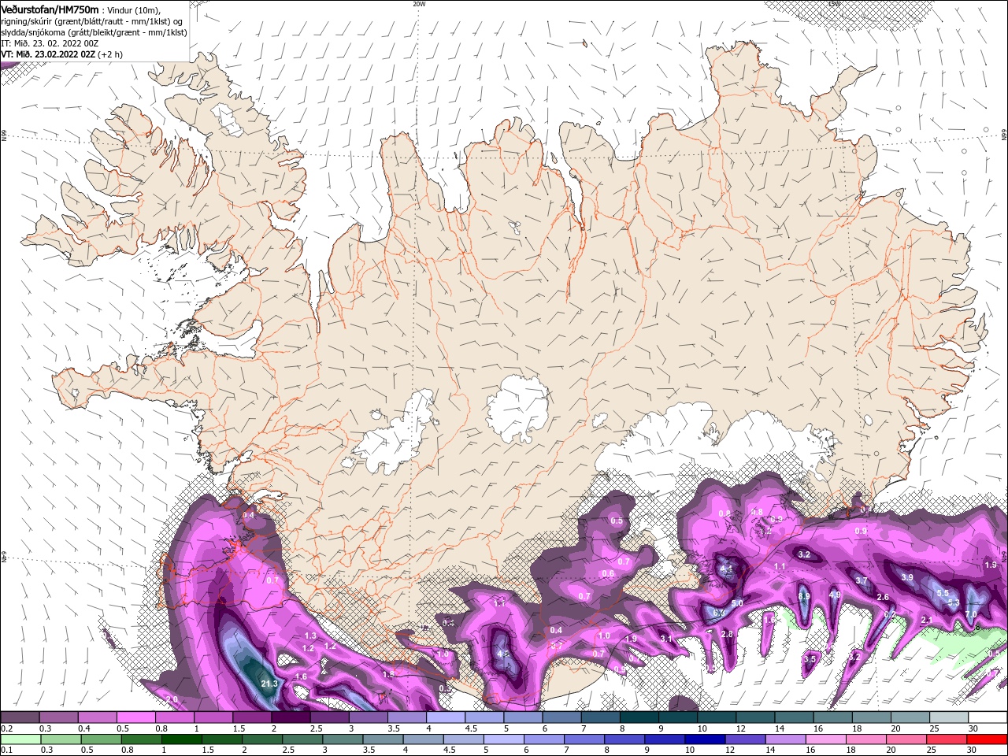Image resolution: width=1008 pixels, height=756 pixels.
Task: Click the 7.0 precipitation value
Action: 971,614
